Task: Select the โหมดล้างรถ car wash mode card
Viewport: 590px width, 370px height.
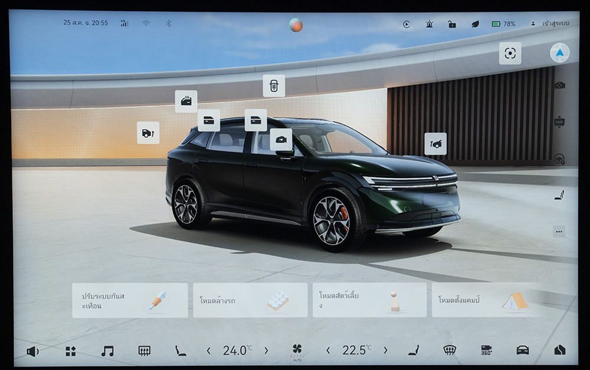Action: tap(250, 300)
